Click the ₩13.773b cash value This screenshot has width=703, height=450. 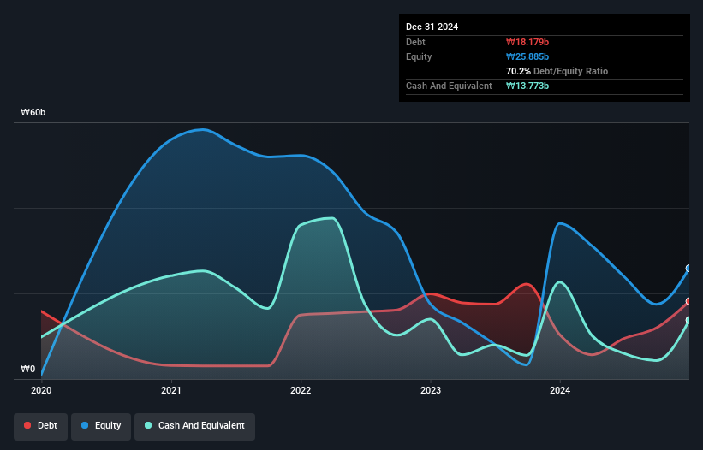[x=527, y=86]
